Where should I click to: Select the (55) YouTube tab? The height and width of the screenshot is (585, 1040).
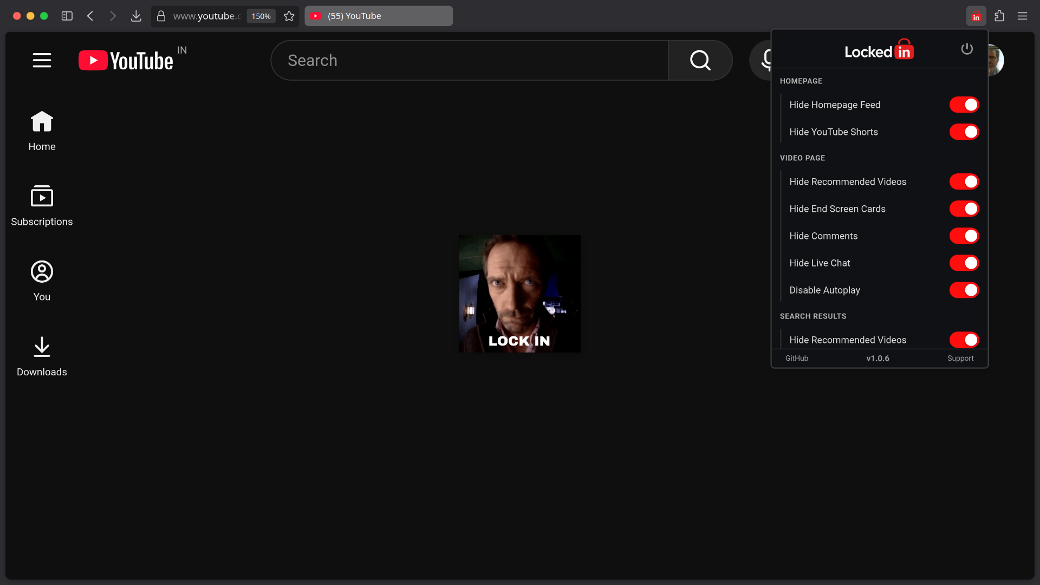click(x=378, y=16)
